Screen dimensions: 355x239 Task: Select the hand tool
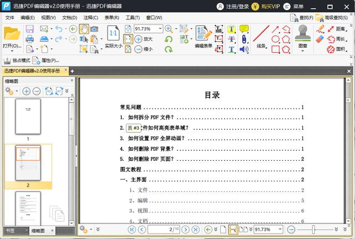click(x=84, y=29)
